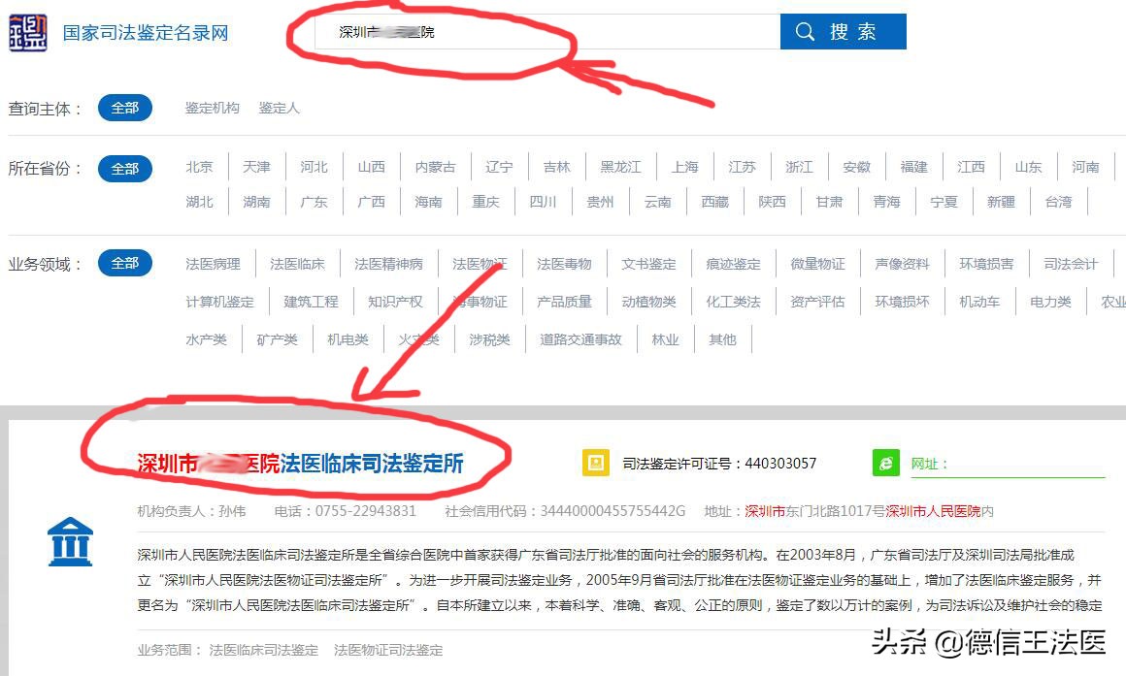This screenshot has width=1126, height=676.
Task: Choose province 四川
Action: 543,202
